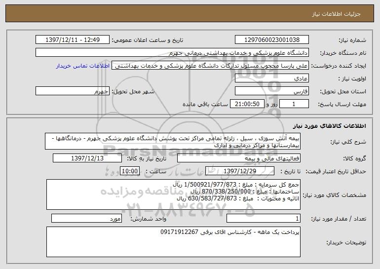Click the ساعت باقی مانده text
This screenshot has width=380, height=269.
(205, 105)
